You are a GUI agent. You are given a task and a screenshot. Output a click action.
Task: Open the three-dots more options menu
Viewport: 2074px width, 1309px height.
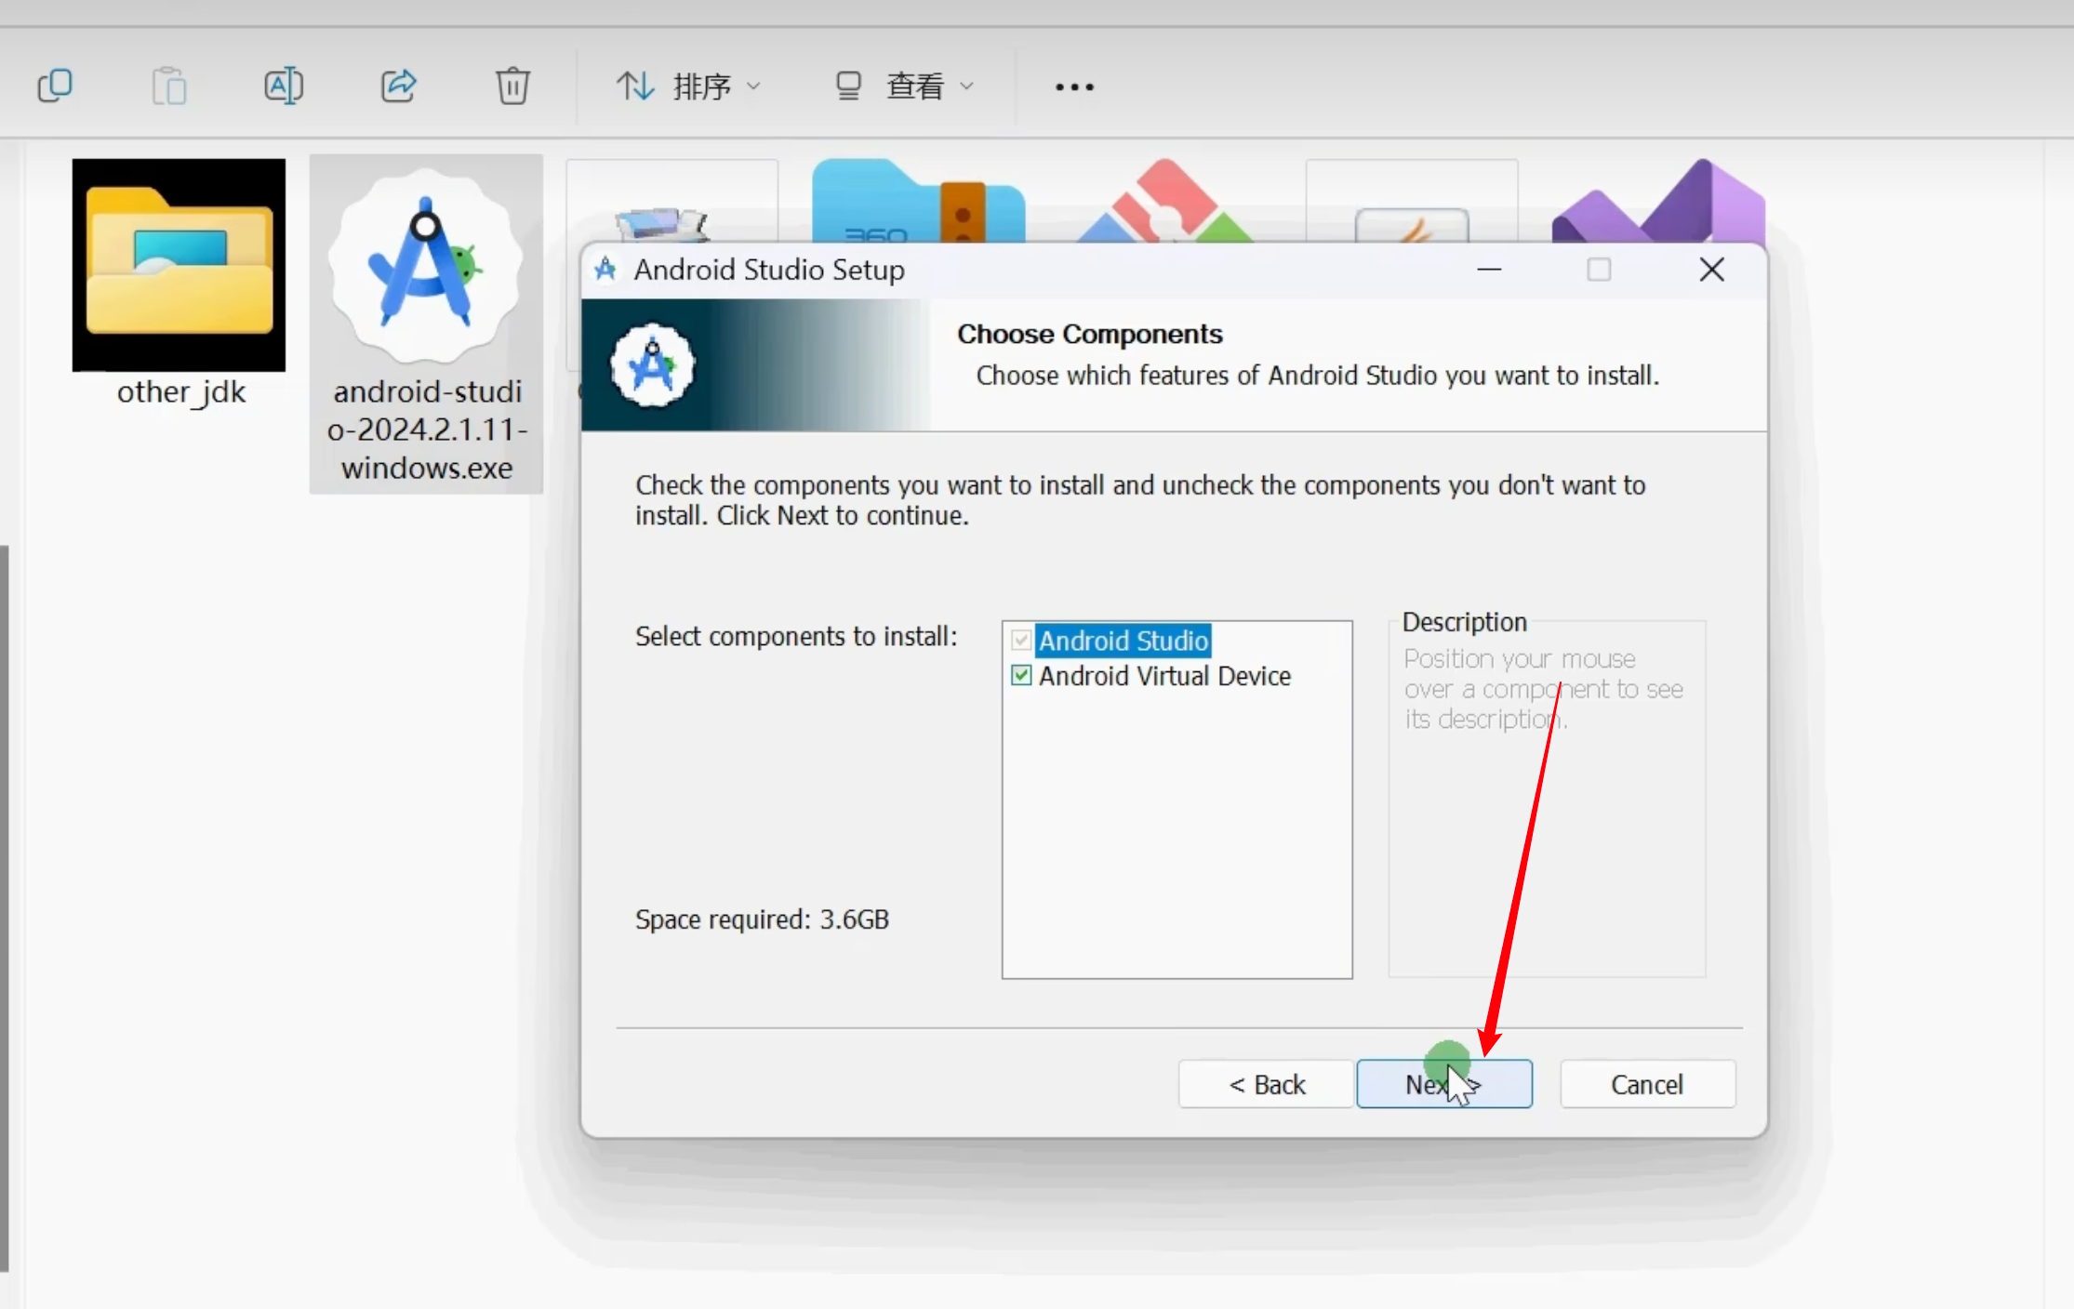point(1074,86)
